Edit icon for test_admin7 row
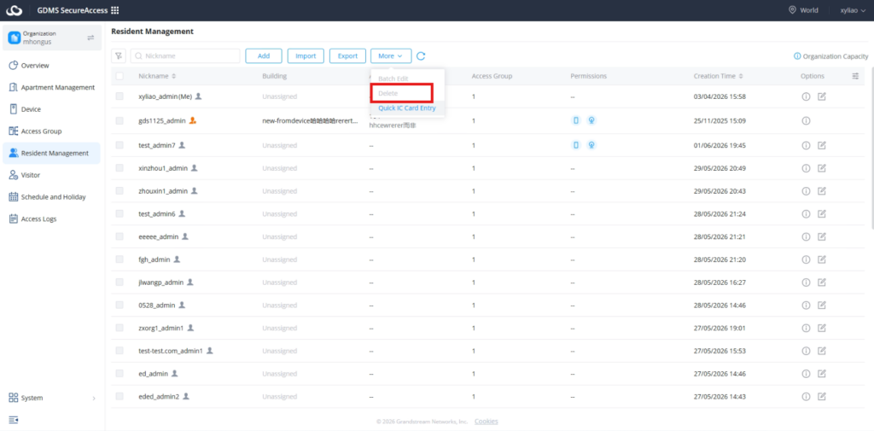 [822, 145]
